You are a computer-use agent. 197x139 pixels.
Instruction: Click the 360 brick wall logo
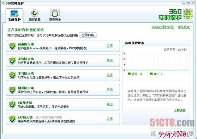[x=188, y=14]
